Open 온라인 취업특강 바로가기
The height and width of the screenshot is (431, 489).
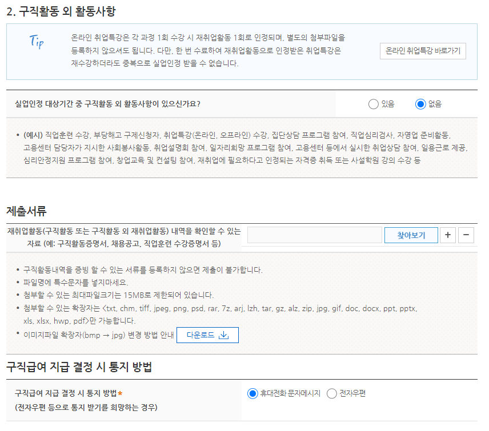(x=424, y=51)
